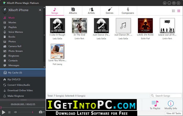Image resolution: width=183 pixels, height=116 pixels.
Task: Open Movies in the sidebar
Action: pos(12,23)
